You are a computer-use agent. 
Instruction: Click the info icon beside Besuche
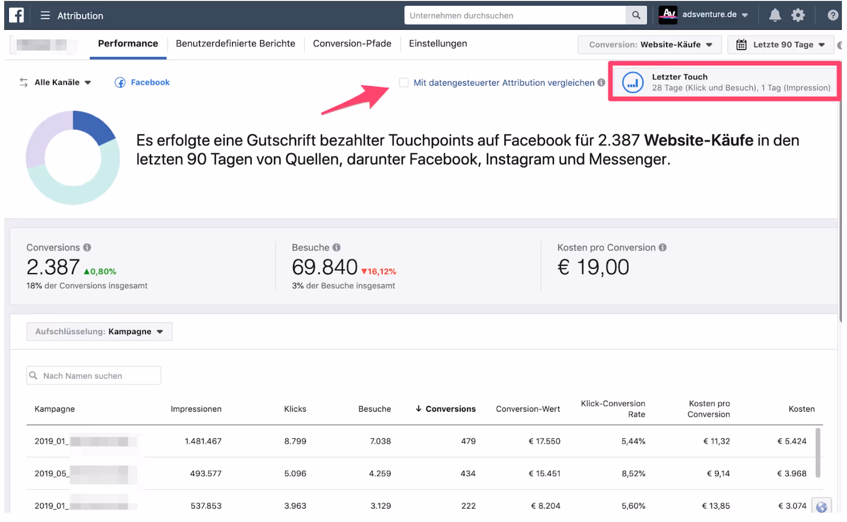pyautogui.click(x=336, y=248)
